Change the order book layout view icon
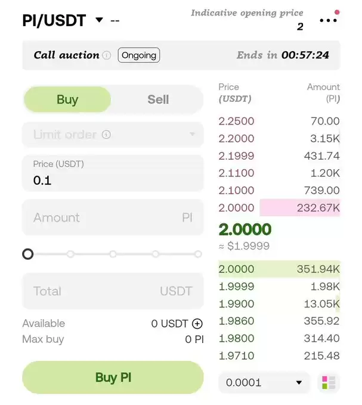 click(x=329, y=382)
